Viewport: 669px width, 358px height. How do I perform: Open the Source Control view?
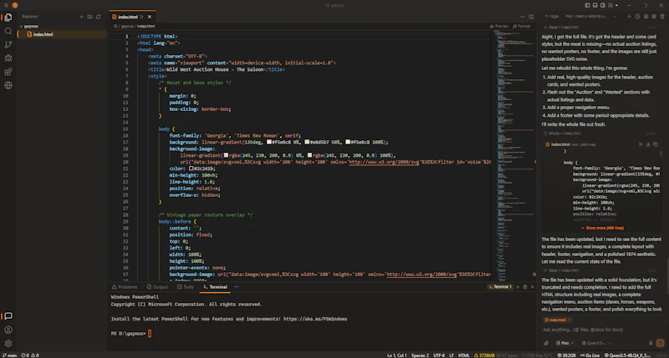(x=8, y=45)
